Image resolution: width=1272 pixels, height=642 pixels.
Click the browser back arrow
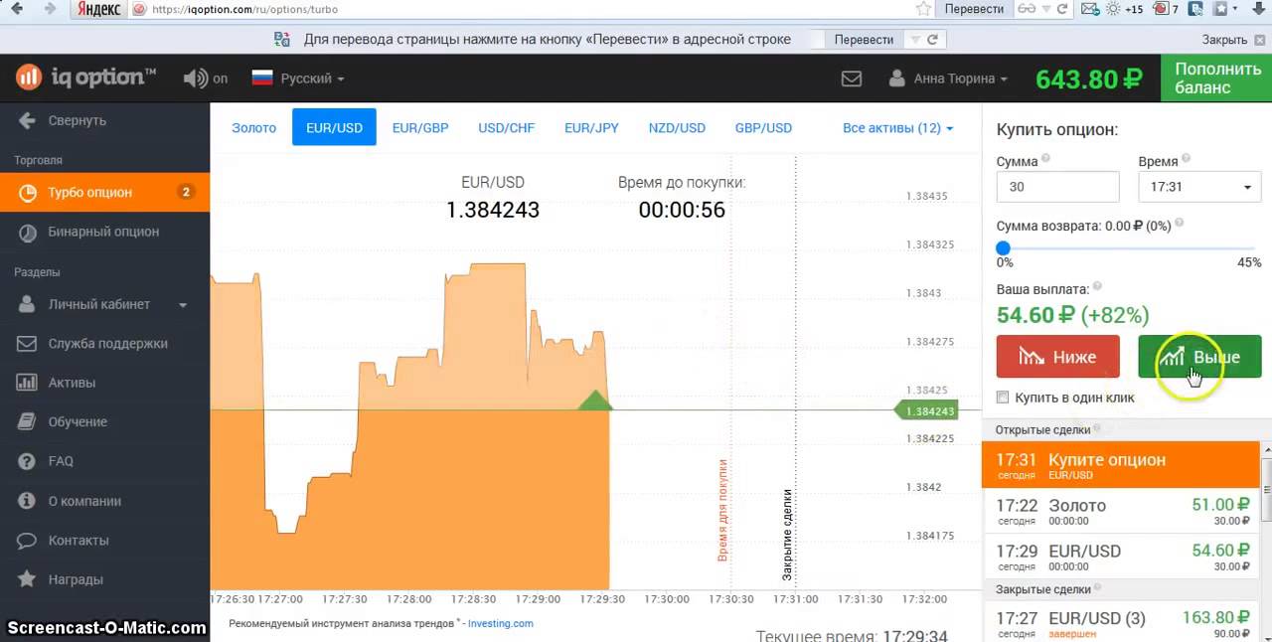pos(17,9)
